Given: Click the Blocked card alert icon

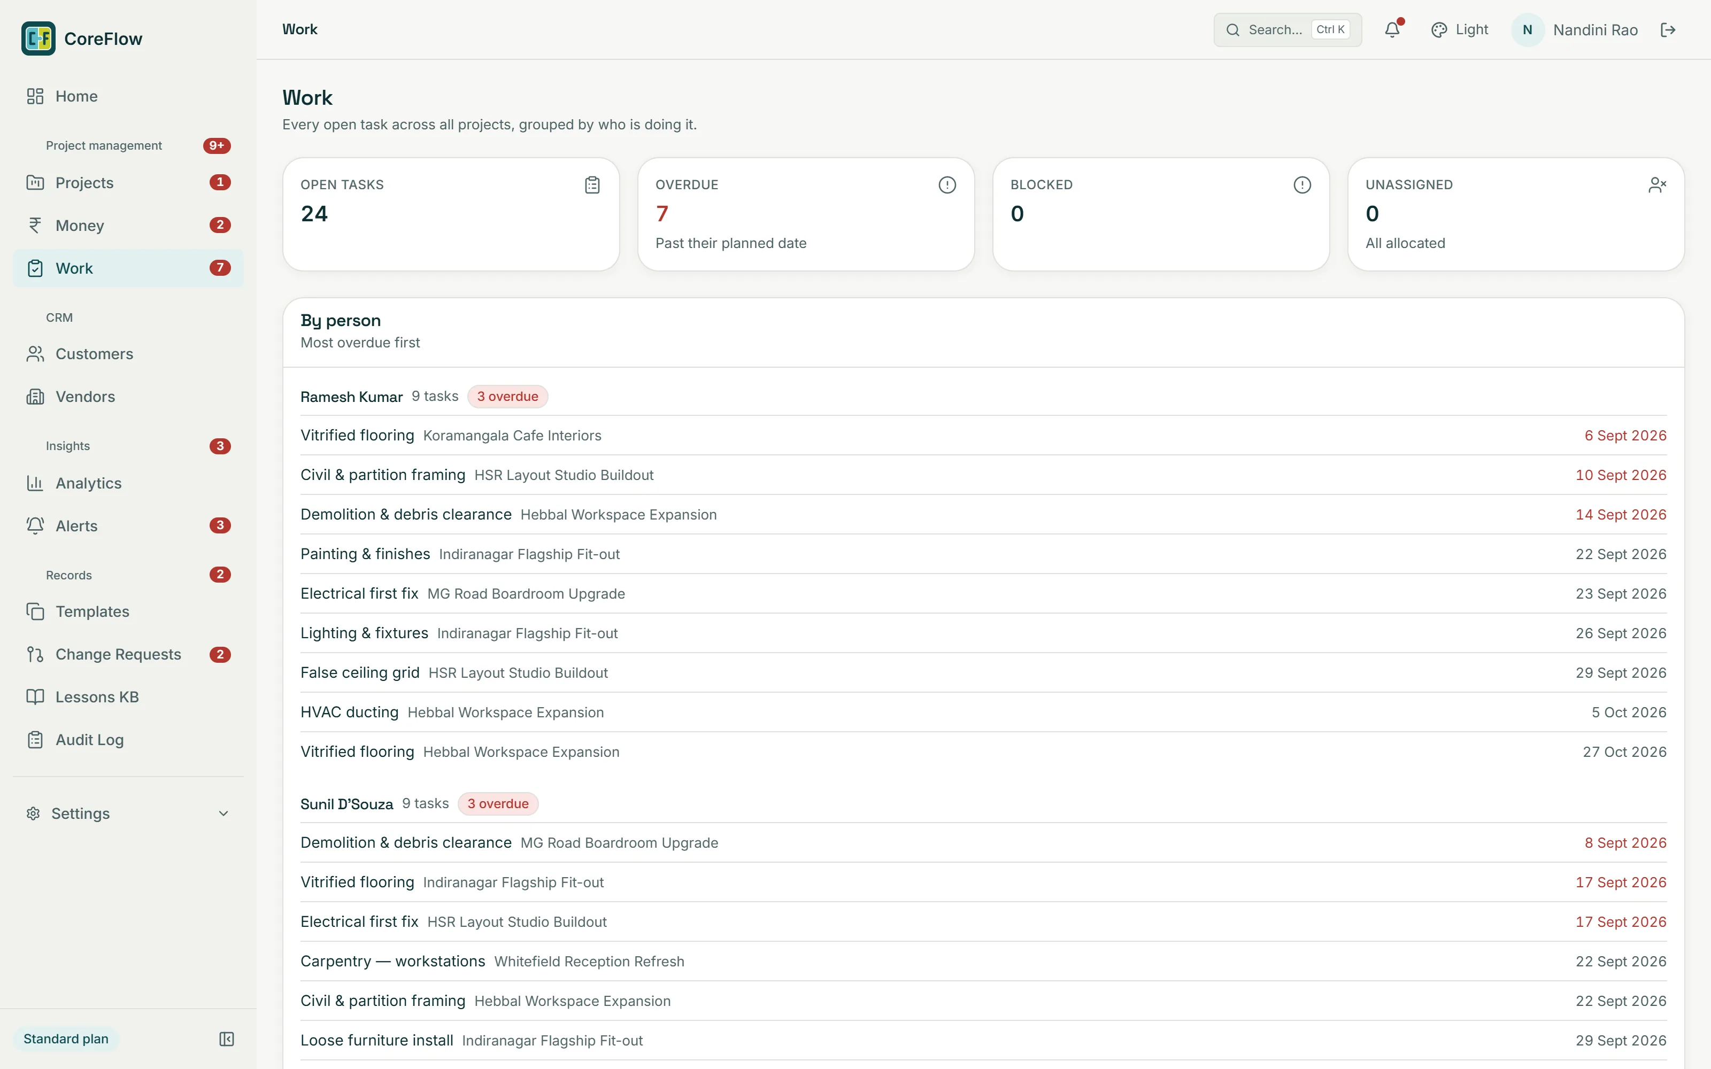Looking at the screenshot, I should (x=1302, y=185).
